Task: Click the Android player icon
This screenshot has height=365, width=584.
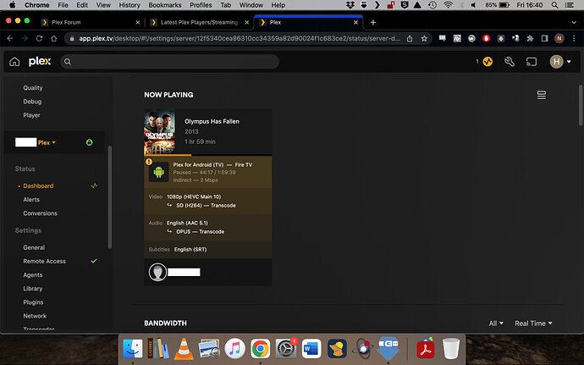Action: [x=158, y=172]
